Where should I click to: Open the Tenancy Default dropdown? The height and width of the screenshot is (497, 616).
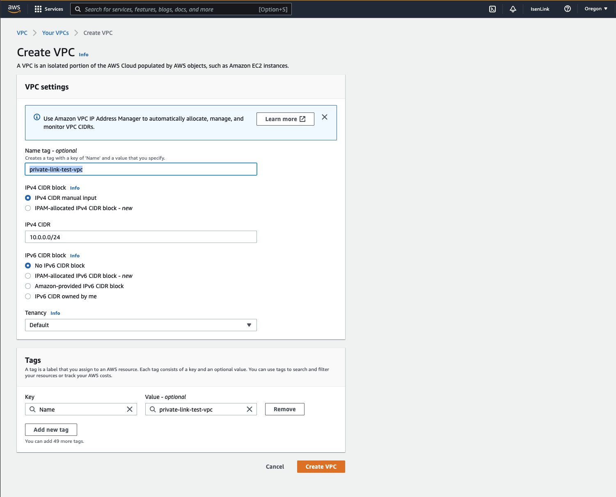141,325
